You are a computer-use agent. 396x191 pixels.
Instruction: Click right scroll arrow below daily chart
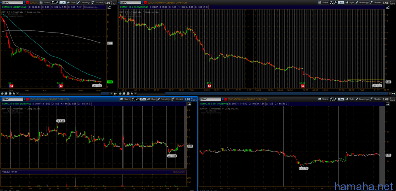coord(111,93)
